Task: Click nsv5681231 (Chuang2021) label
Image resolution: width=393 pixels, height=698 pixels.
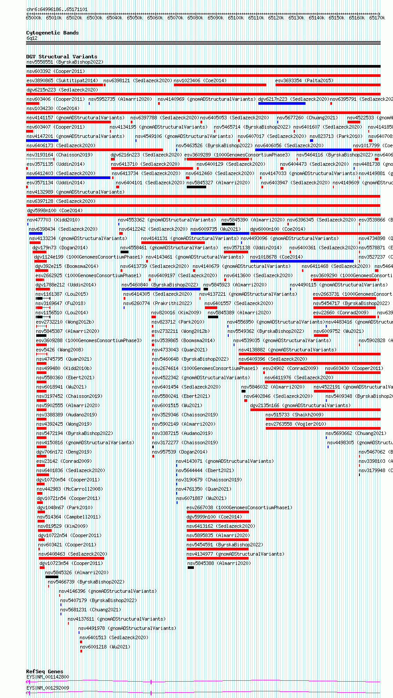Action: 91,610
